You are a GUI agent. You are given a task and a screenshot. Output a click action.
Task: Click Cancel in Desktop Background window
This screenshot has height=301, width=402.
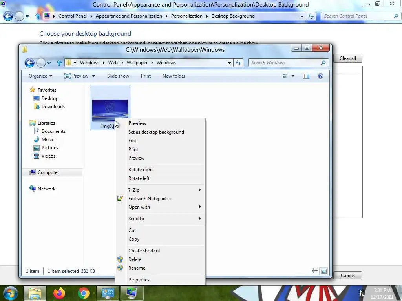(348, 276)
